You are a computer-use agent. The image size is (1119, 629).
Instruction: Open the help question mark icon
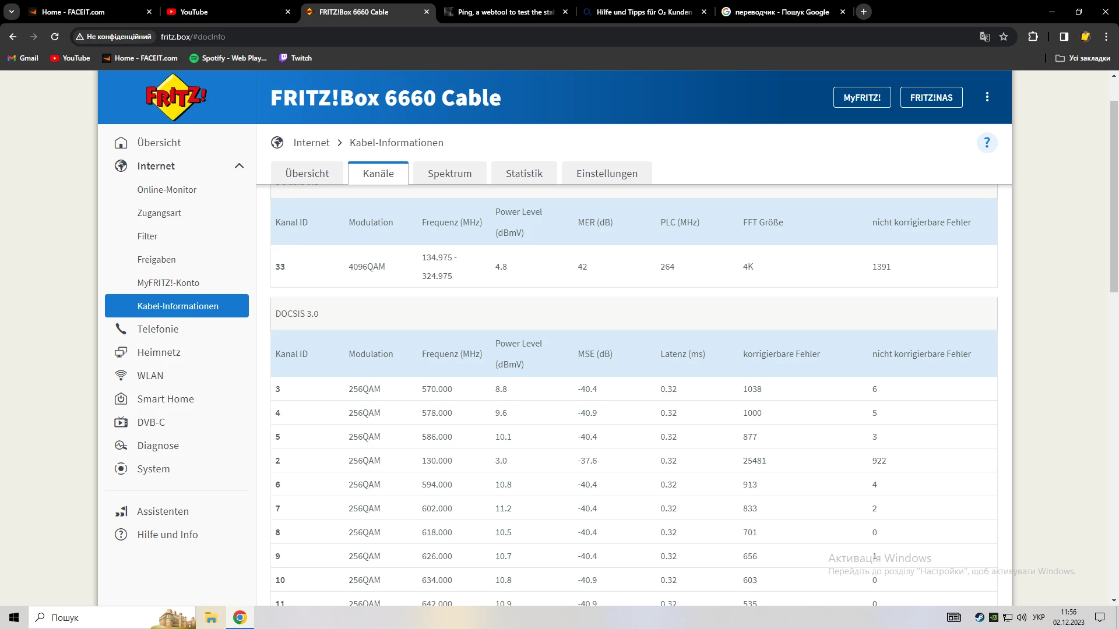click(987, 143)
